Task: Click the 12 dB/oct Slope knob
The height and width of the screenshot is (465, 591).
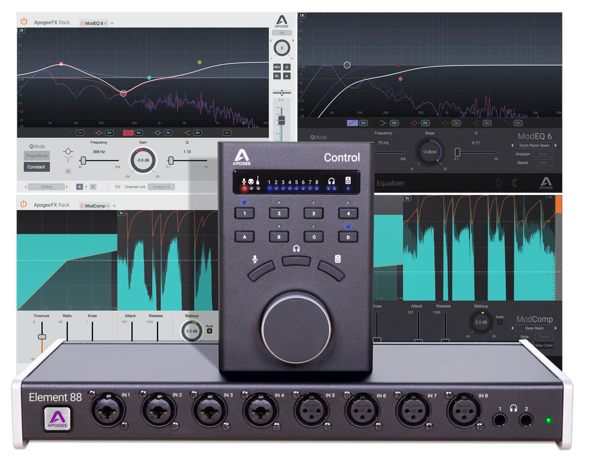Action: [x=430, y=152]
